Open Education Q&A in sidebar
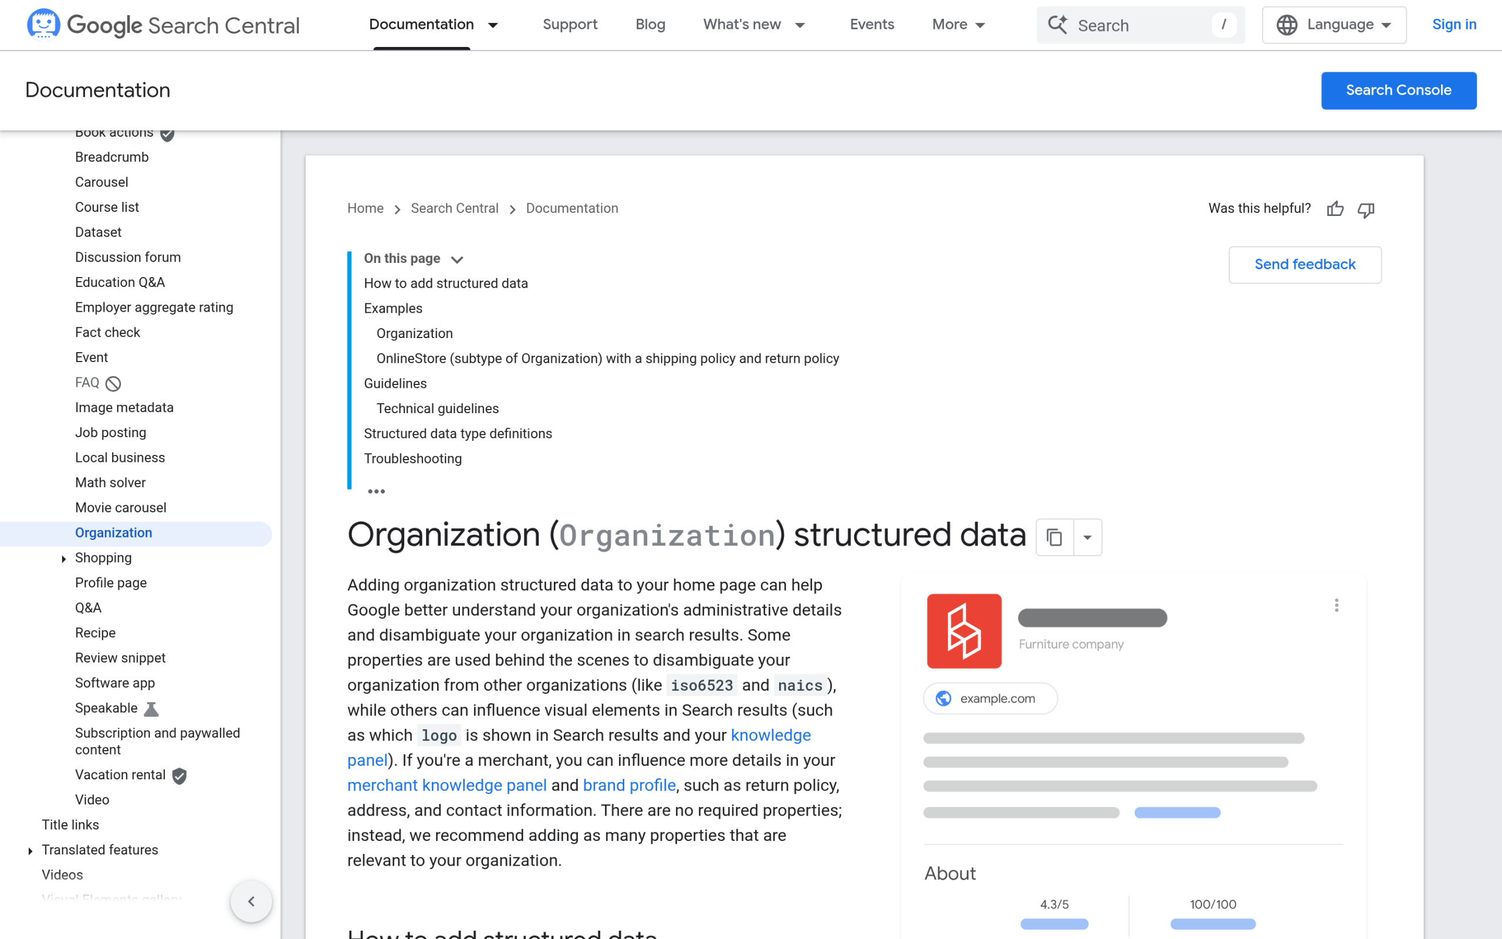 coord(120,282)
